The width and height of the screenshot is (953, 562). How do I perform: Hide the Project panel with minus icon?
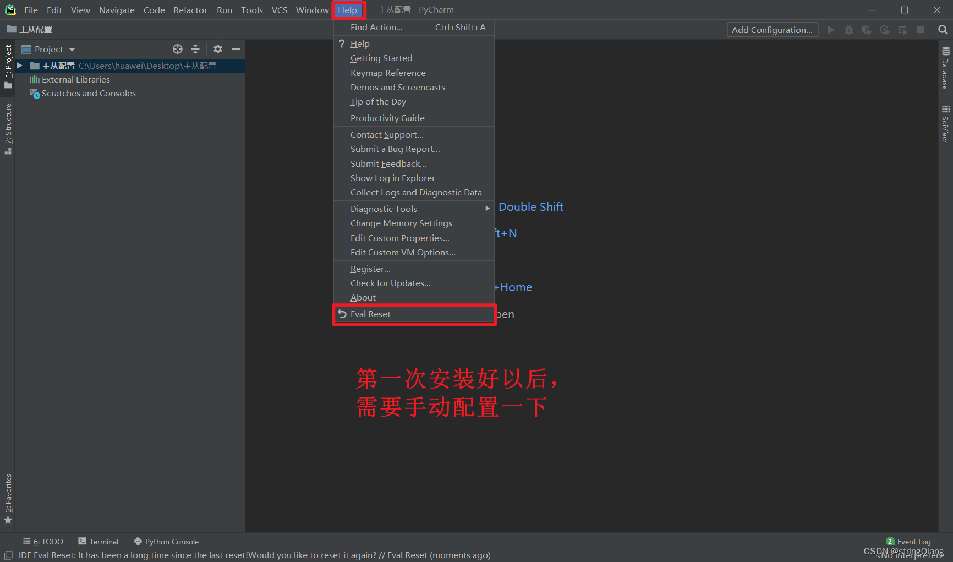(x=236, y=49)
